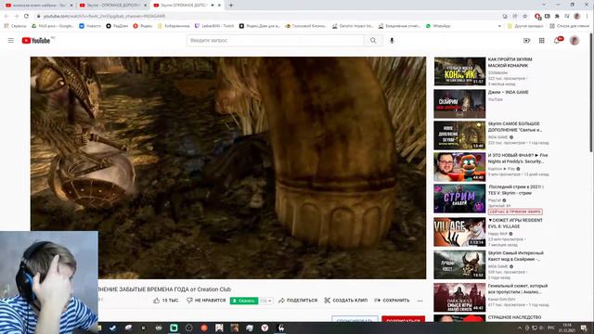The width and height of the screenshot is (594, 334).
Task: Open Skyrim Самый Интересный Квест мод video title
Action: click(516, 256)
